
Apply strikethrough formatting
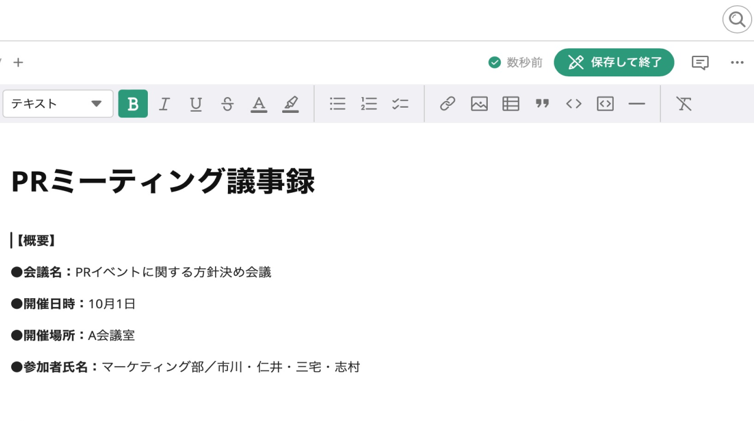pyautogui.click(x=227, y=103)
